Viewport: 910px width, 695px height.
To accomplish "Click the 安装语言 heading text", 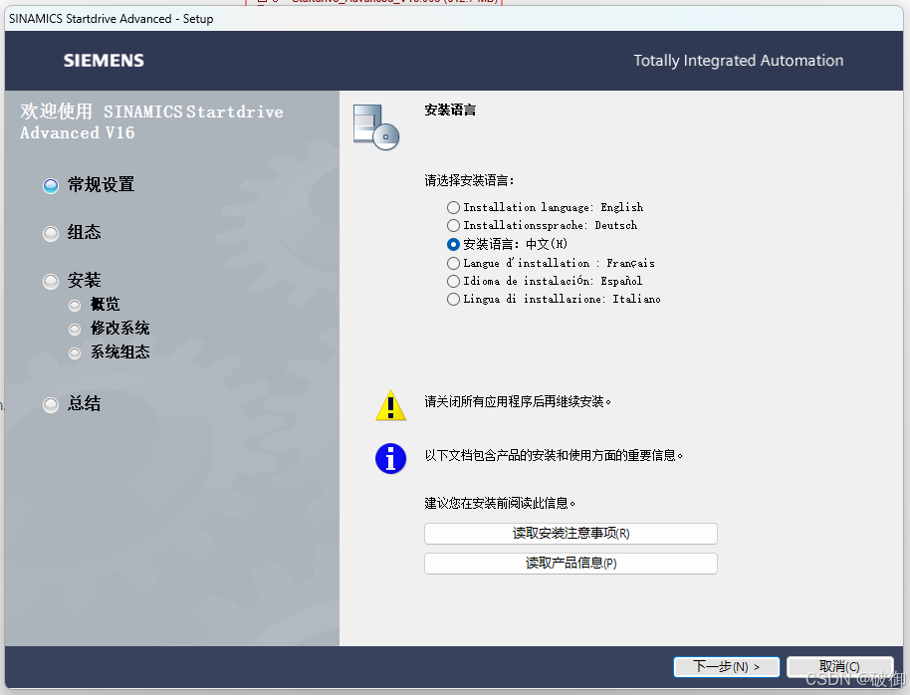I will click(x=450, y=110).
